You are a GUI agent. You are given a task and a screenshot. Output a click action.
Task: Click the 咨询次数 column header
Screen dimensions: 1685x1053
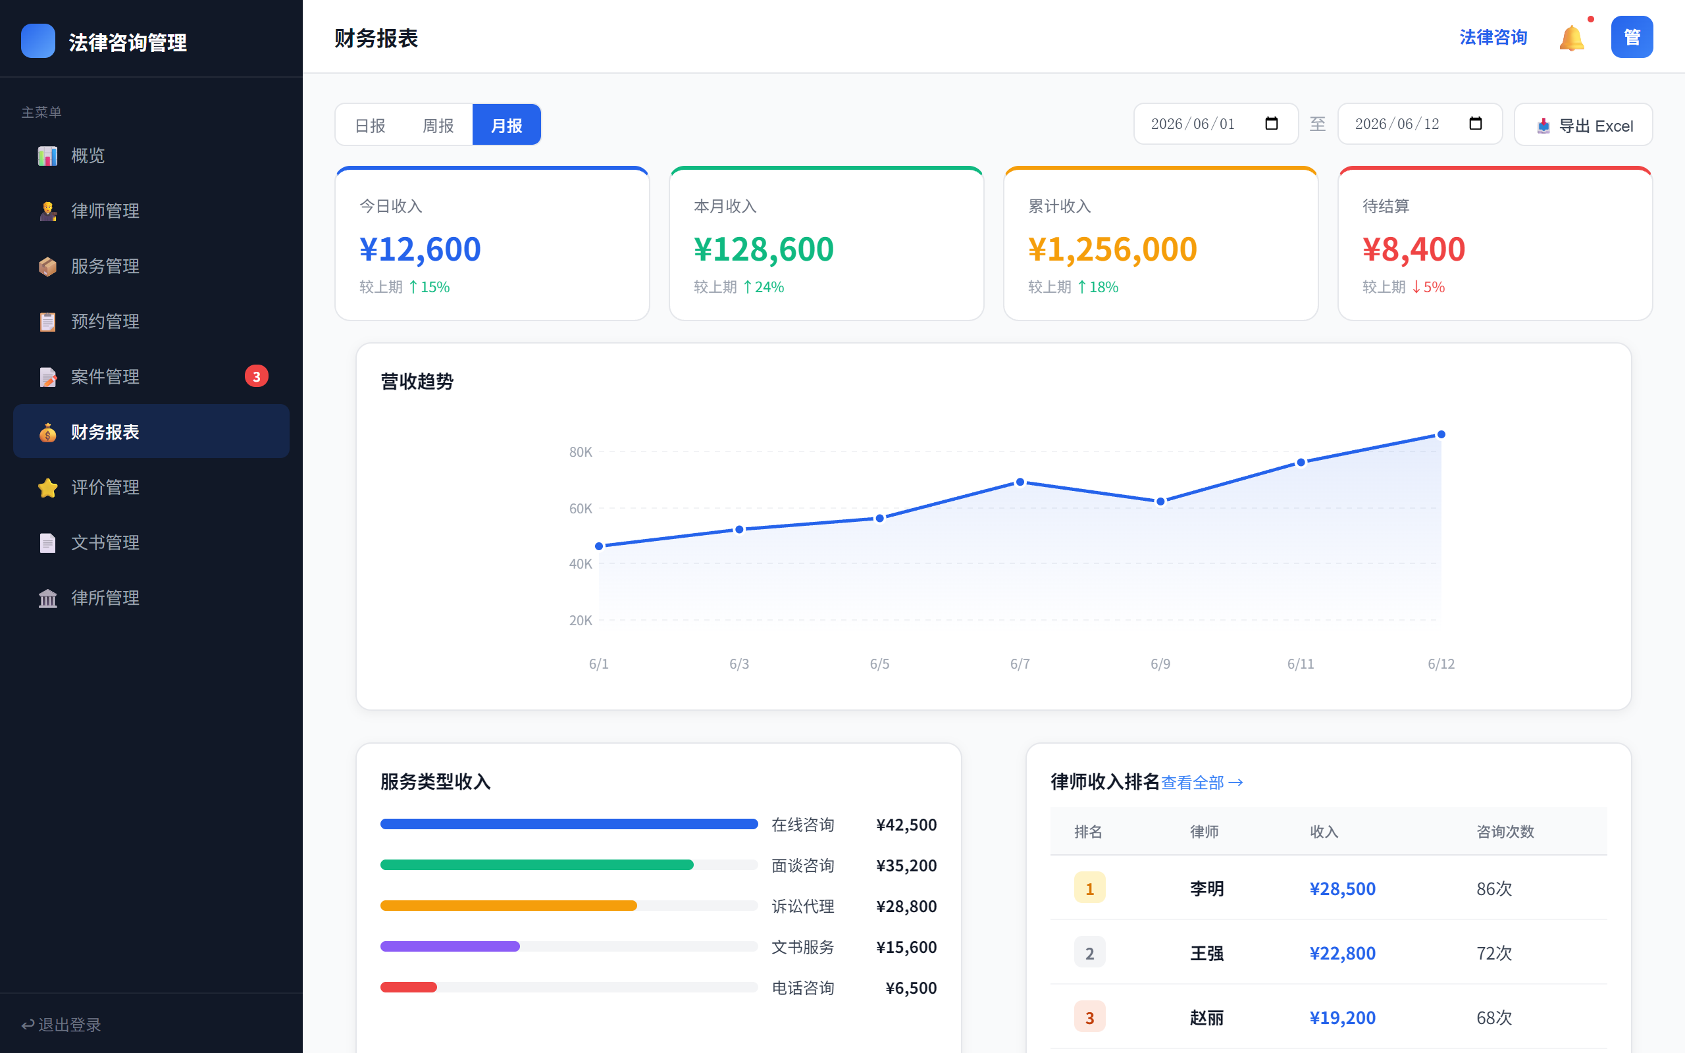tap(1505, 831)
